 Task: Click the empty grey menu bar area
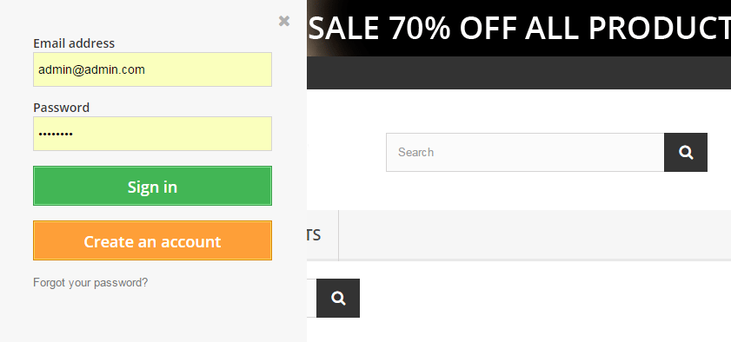point(535,234)
